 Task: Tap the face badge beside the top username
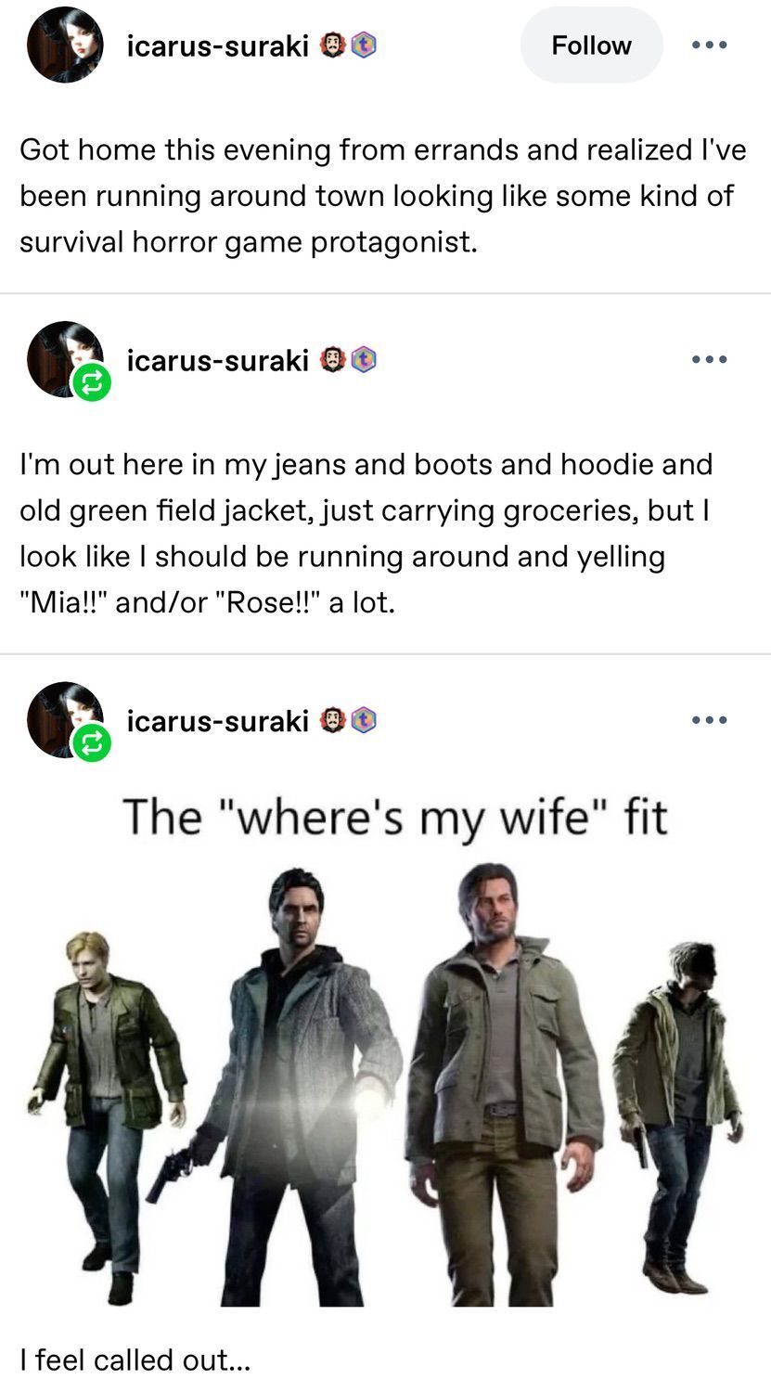[334, 45]
